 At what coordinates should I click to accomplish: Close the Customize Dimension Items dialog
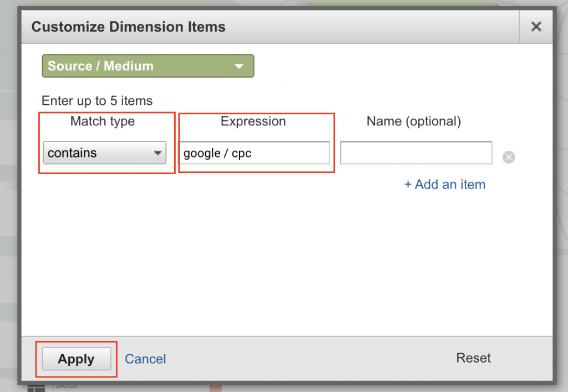click(x=536, y=27)
